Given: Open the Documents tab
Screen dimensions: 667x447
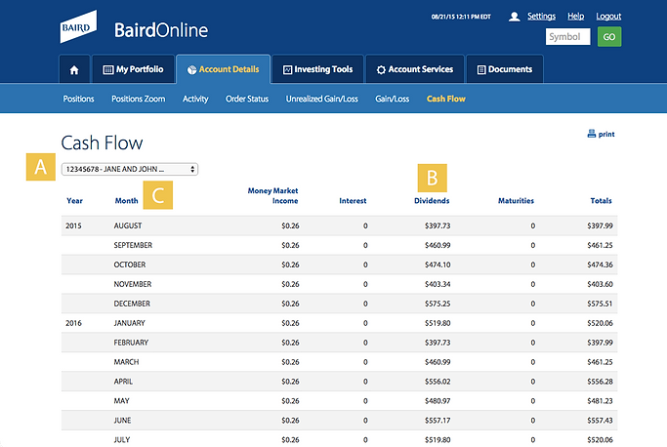Looking at the screenshot, I should (505, 69).
